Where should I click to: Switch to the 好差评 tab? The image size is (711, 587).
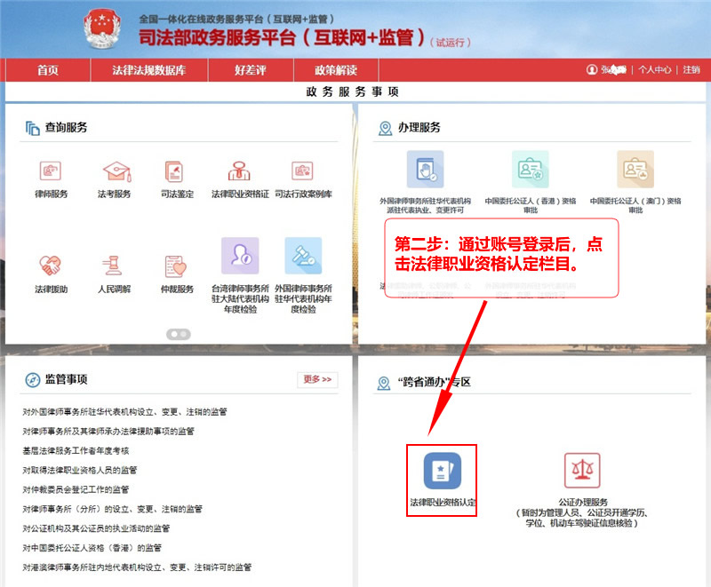(250, 70)
